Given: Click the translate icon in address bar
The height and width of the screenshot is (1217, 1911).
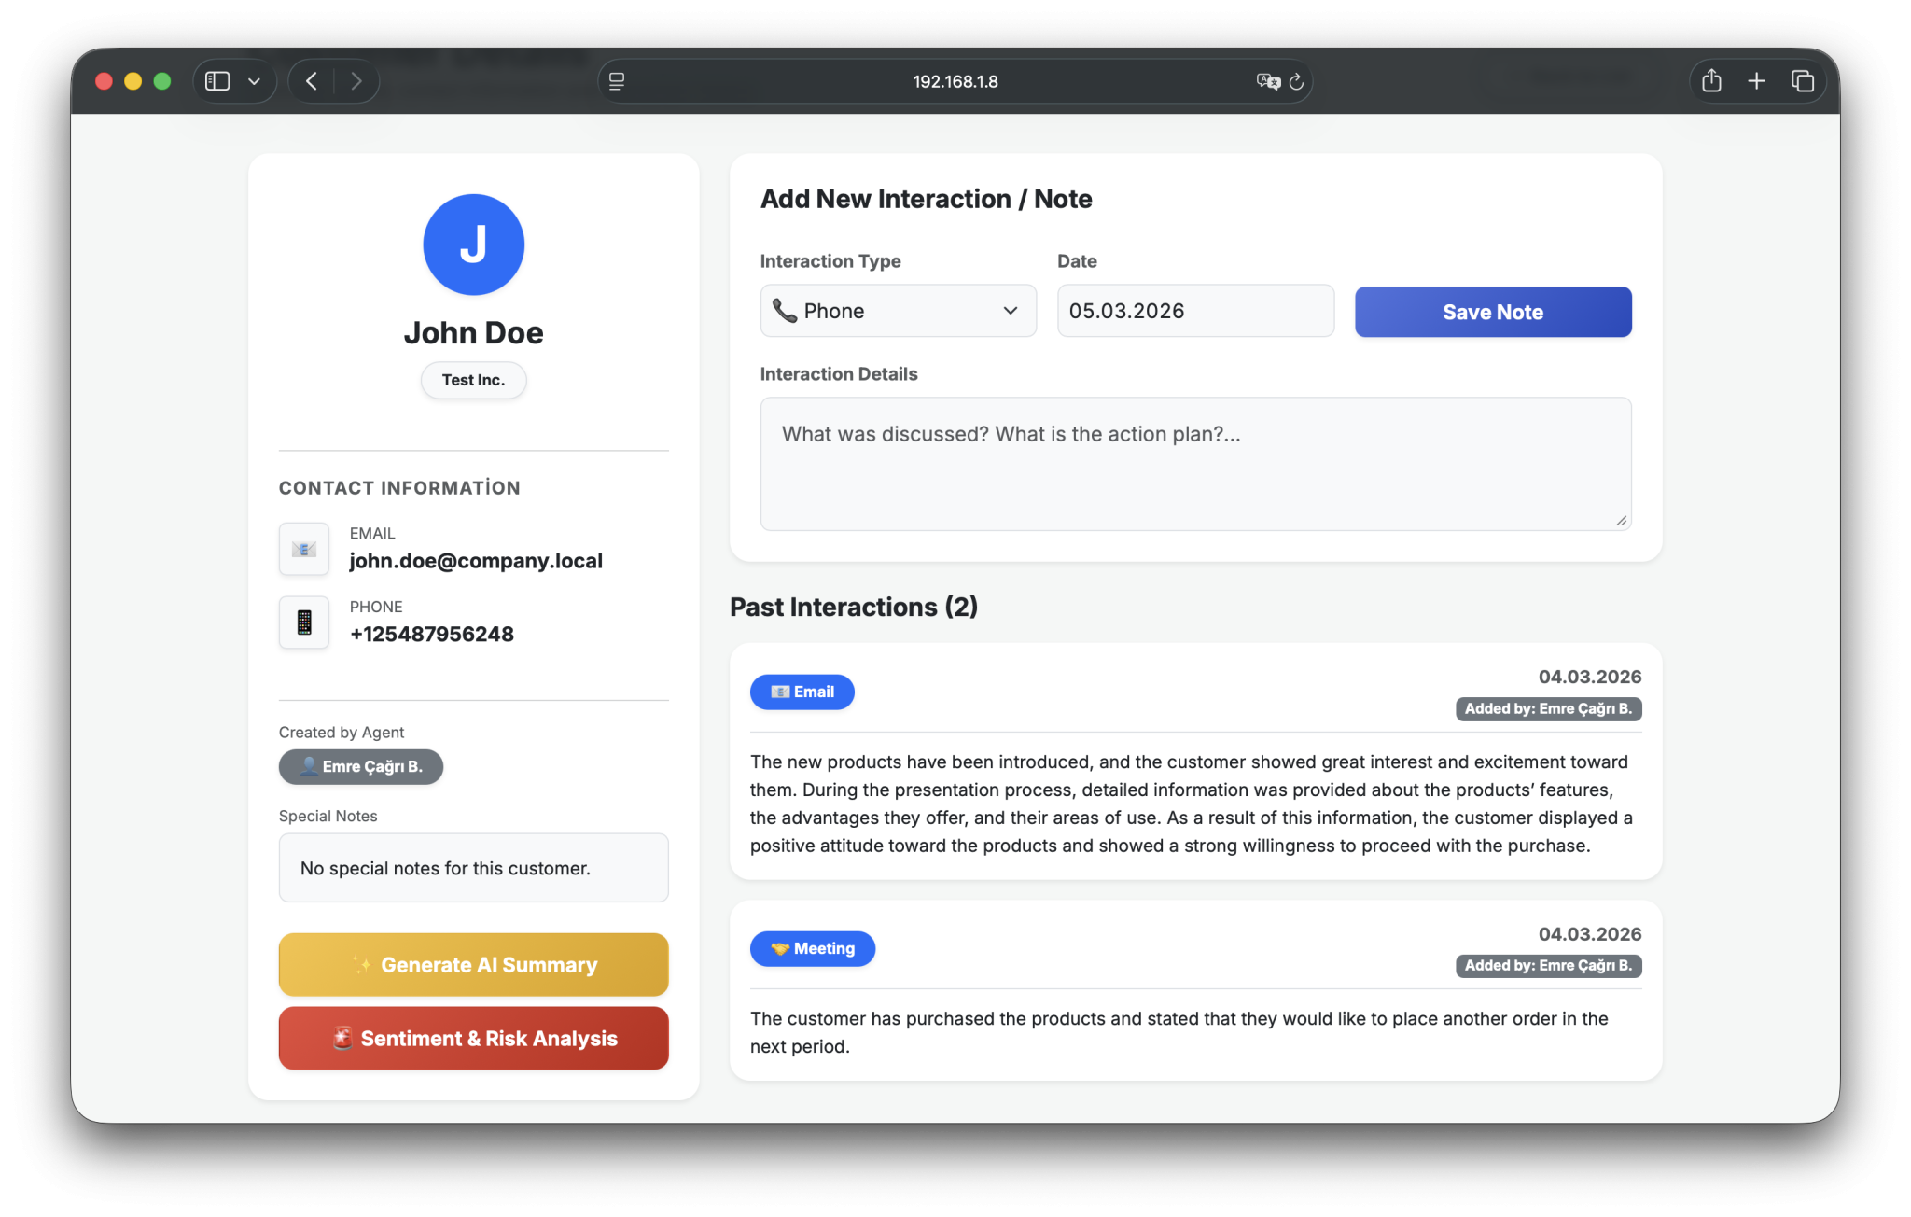Looking at the screenshot, I should click(x=1267, y=82).
